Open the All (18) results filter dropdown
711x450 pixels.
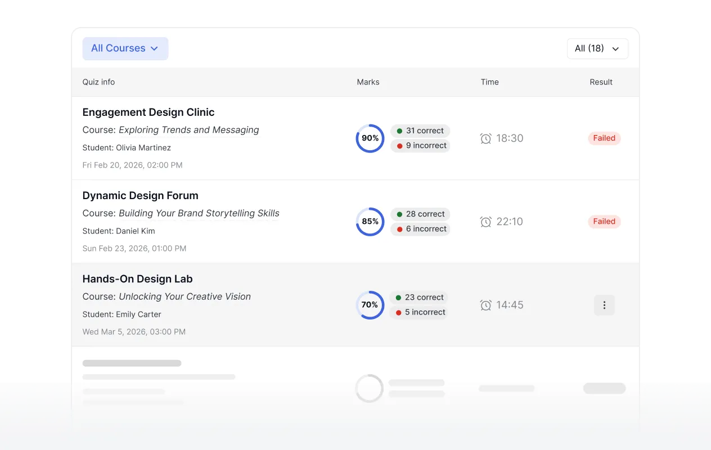click(x=597, y=48)
